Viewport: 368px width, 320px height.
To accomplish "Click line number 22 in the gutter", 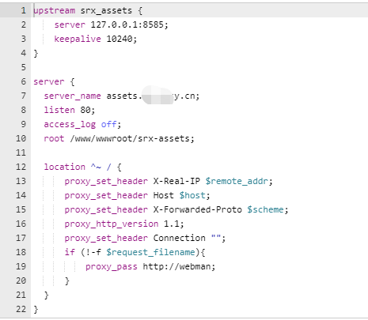I will click(21, 309).
